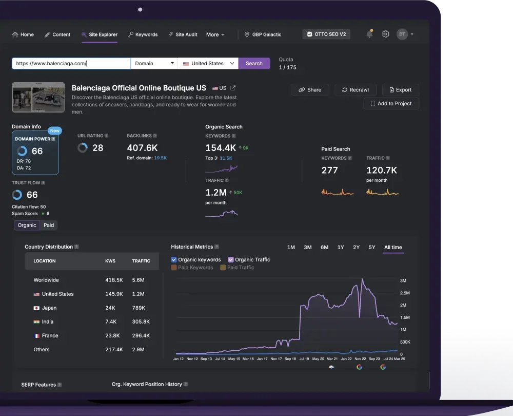
Task: Open the 19.5K ref. domain link
Action: (x=160, y=158)
